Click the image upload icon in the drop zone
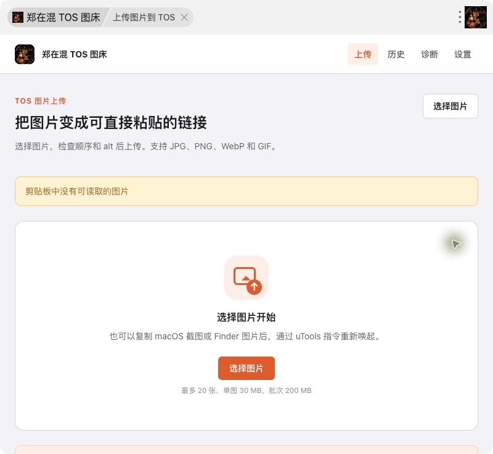 pyautogui.click(x=246, y=278)
